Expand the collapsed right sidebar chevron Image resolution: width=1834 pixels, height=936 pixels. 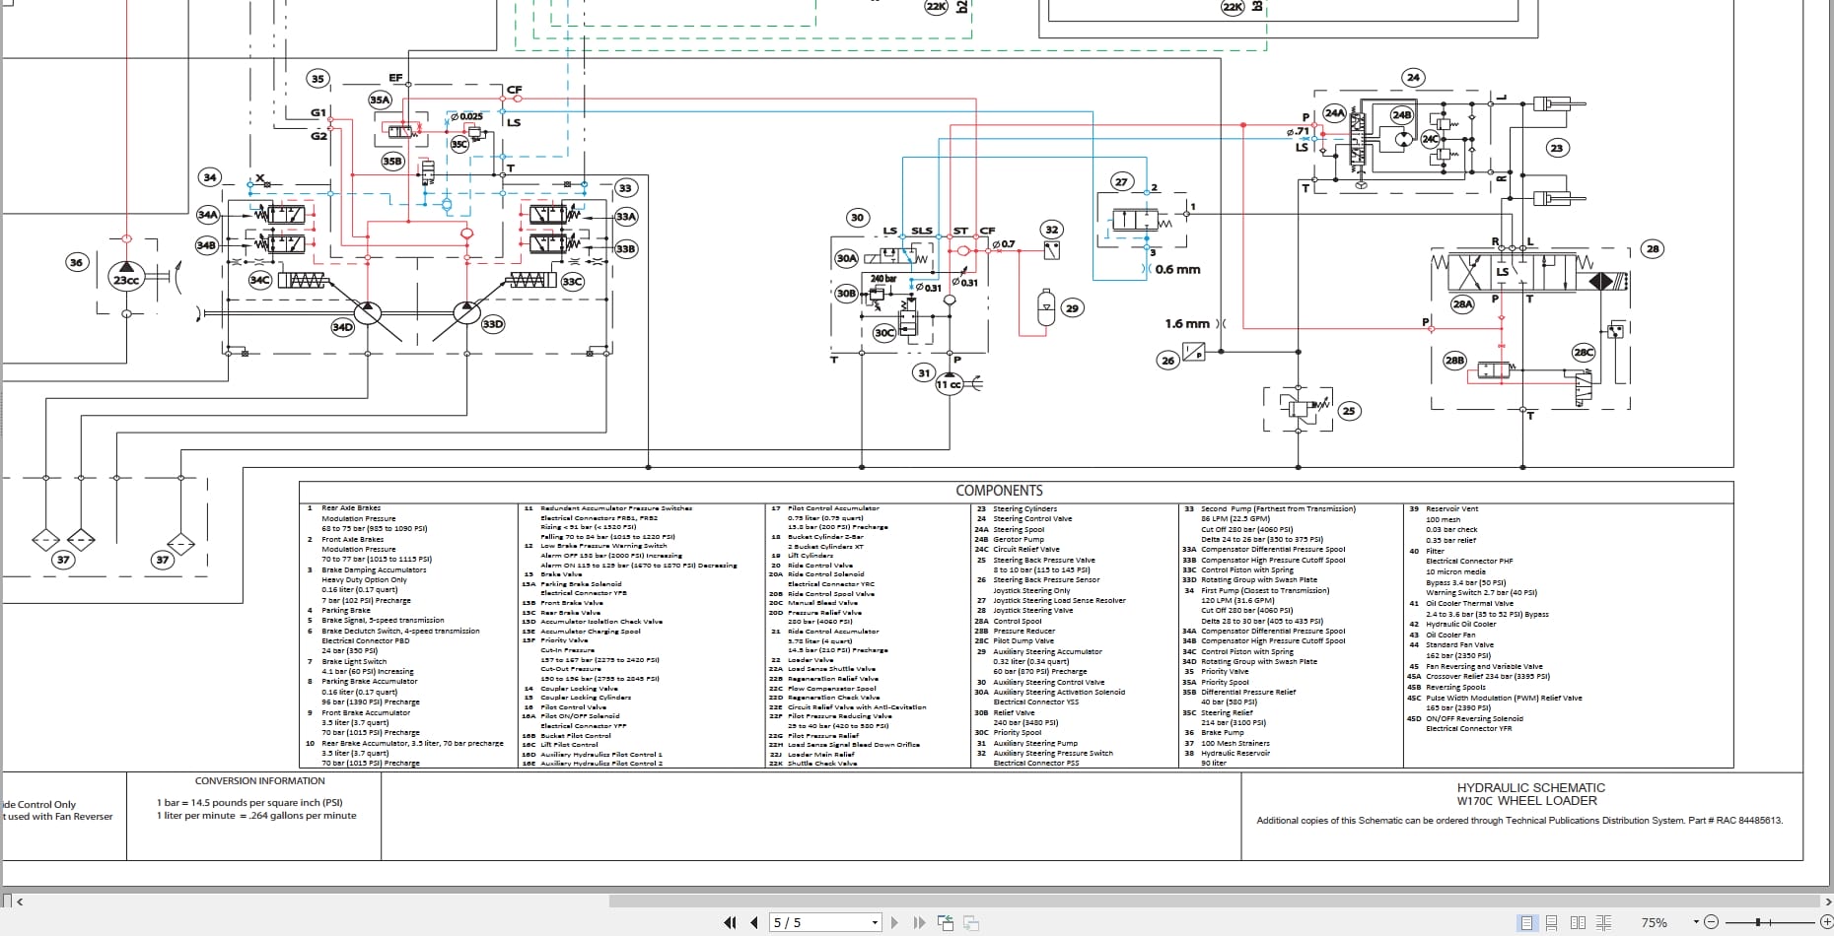click(x=1826, y=901)
